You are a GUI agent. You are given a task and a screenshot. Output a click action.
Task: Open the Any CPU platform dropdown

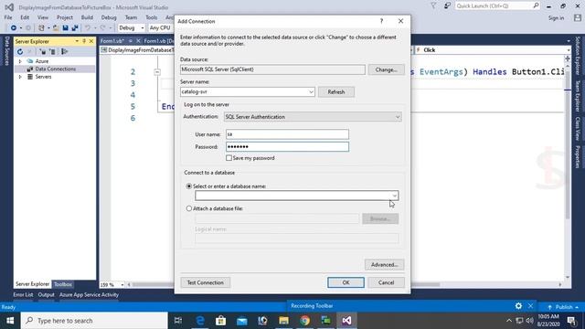pos(160,28)
